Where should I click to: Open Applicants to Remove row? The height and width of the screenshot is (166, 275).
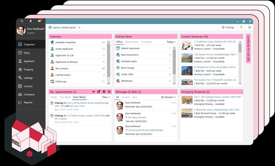click(x=78, y=62)
